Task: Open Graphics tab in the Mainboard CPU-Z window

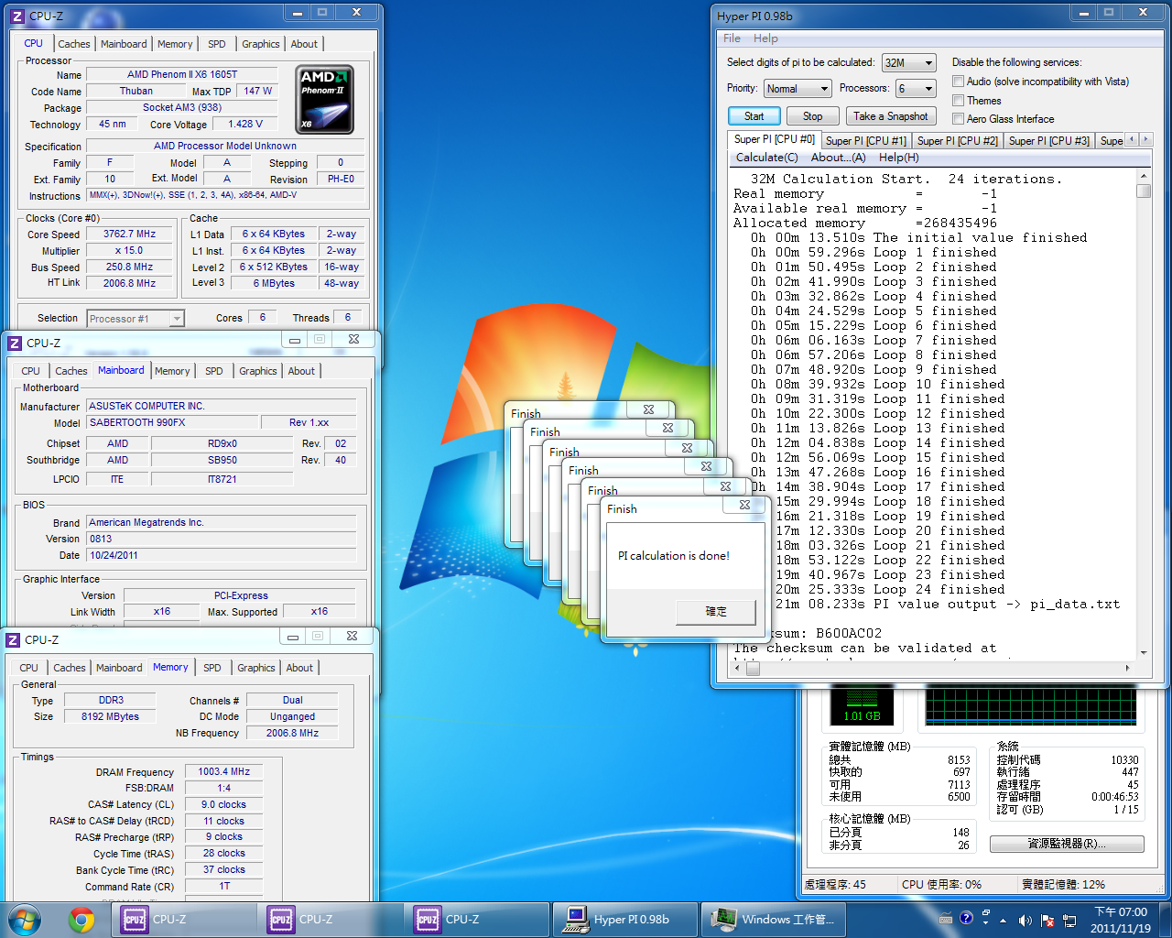Action: [x=257, y=371]
